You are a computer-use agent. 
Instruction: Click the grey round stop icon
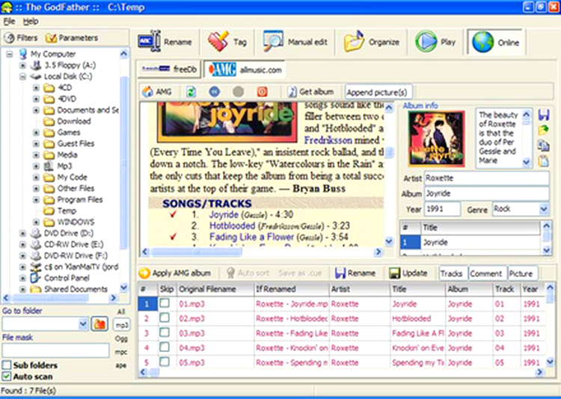pos(239,92)
